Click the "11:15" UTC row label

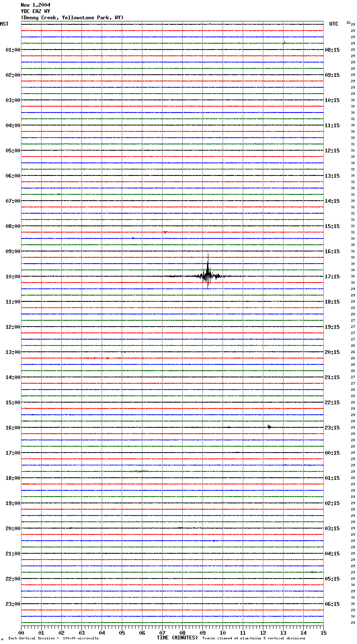[332, 126]
